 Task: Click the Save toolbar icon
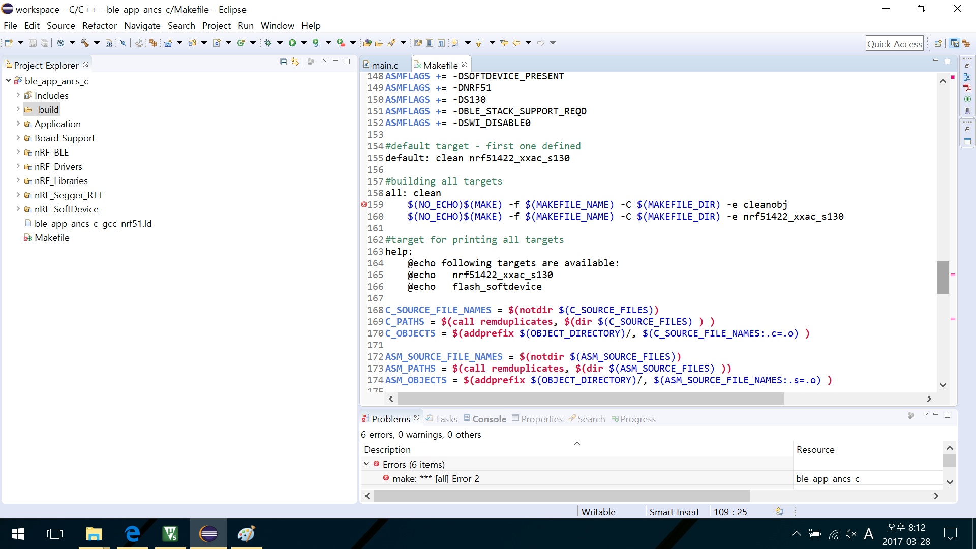[33, 43]
